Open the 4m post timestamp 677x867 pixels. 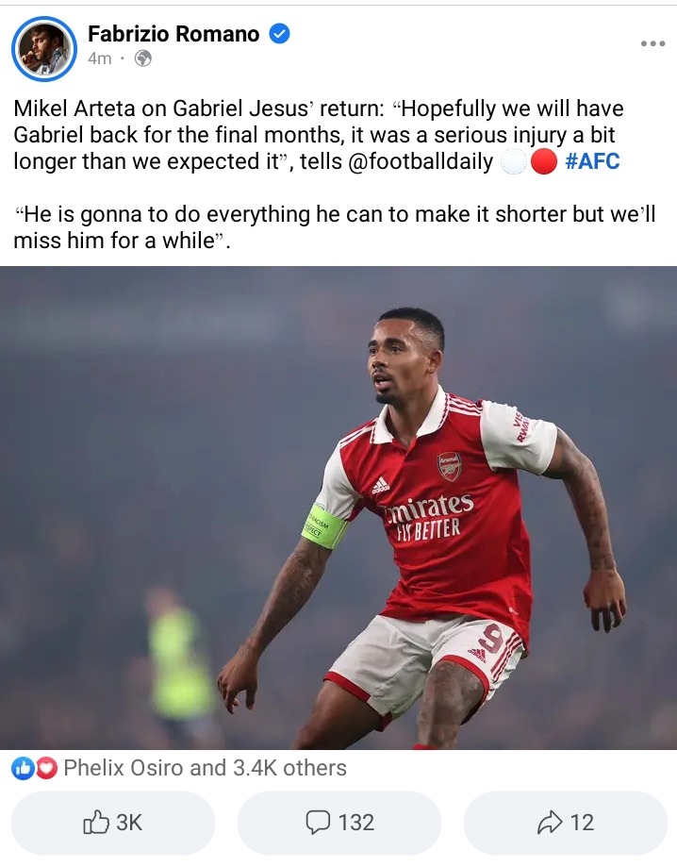(100, 58)
